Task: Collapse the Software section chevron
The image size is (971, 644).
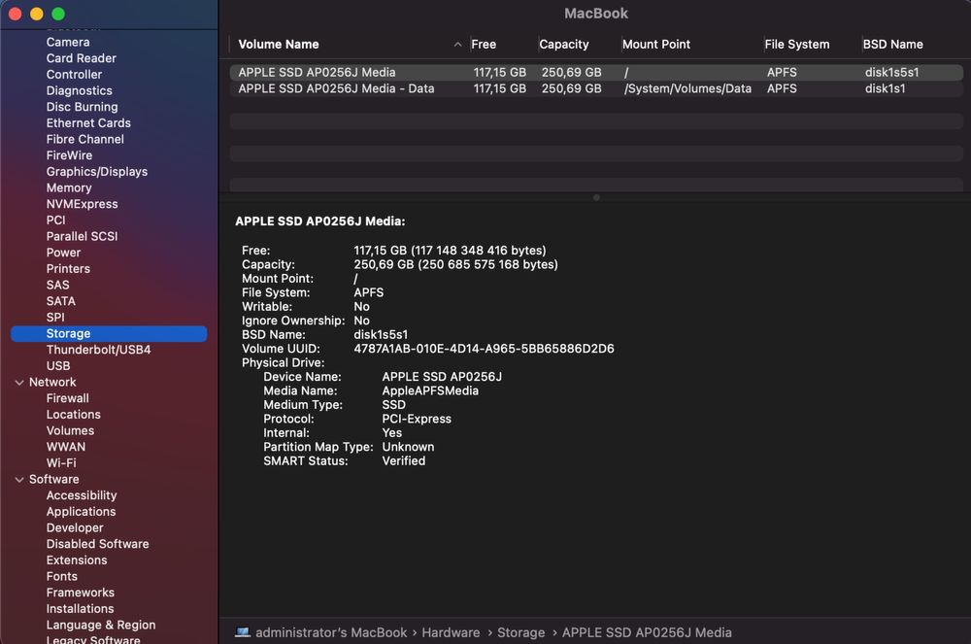Action: (19, 479)
